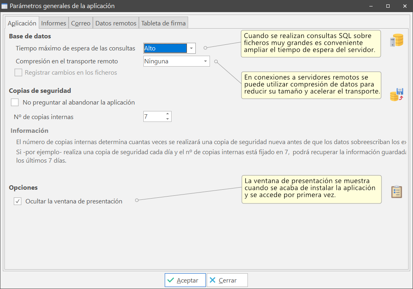Image resolution: width=413 pixels, height=289 pixels.
Task: Open the 'Tiempo máximo de espera' dropdown
Action: tap(191, 48)
